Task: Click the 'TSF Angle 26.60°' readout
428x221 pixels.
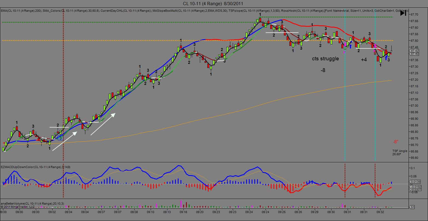Action: pos(400,153)
